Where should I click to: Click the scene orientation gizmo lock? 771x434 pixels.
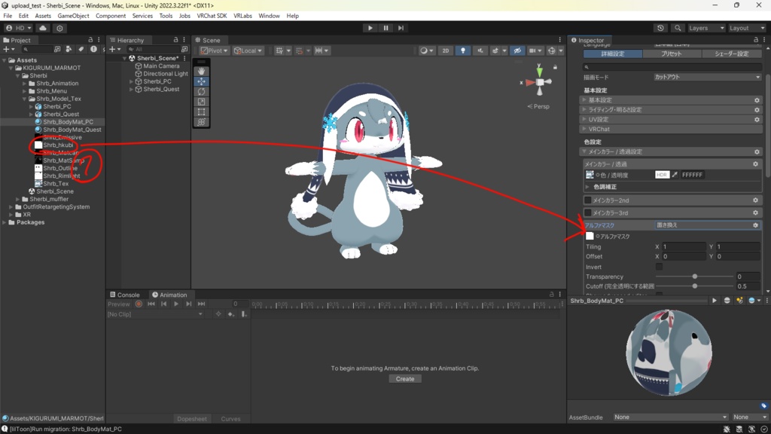click(555, 67)
